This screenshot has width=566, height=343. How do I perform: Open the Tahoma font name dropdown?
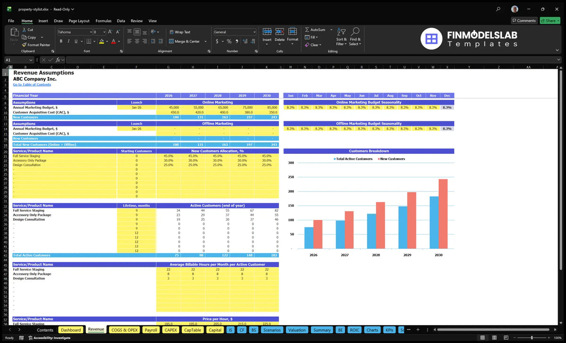tap(90, 32)
